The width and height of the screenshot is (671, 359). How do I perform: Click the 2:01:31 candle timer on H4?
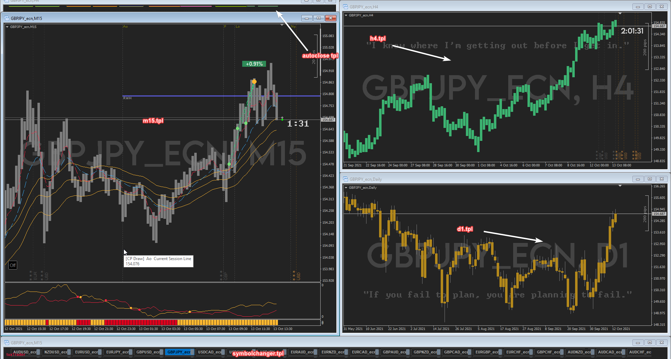pos(632,31)
